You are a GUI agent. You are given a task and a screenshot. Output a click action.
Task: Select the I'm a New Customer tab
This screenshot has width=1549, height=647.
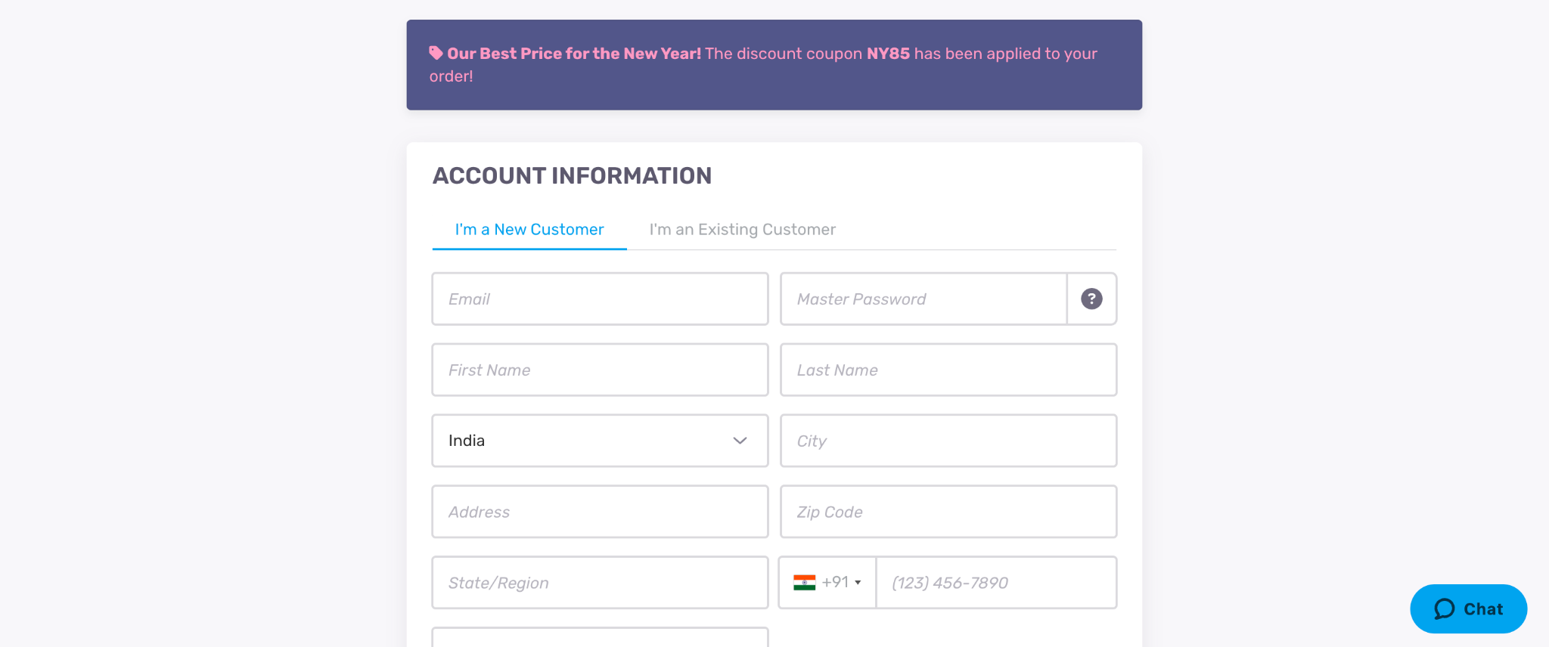pos(528,229)
